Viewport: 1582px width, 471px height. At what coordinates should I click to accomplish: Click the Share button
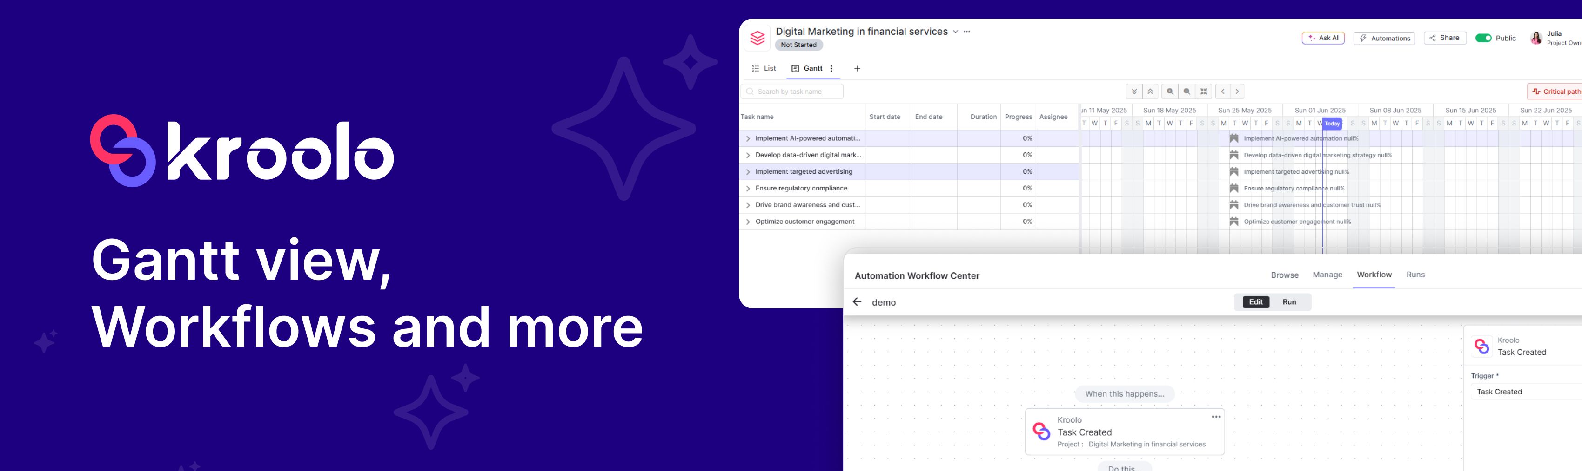[1445, 38]
